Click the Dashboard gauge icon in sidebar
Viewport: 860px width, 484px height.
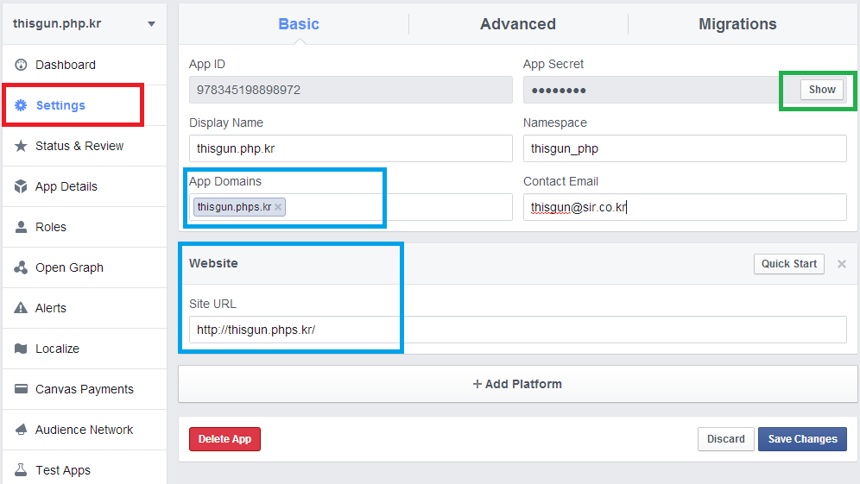click(21, 65)
